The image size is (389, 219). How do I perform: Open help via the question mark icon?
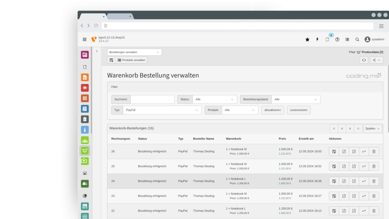(337, 39)
